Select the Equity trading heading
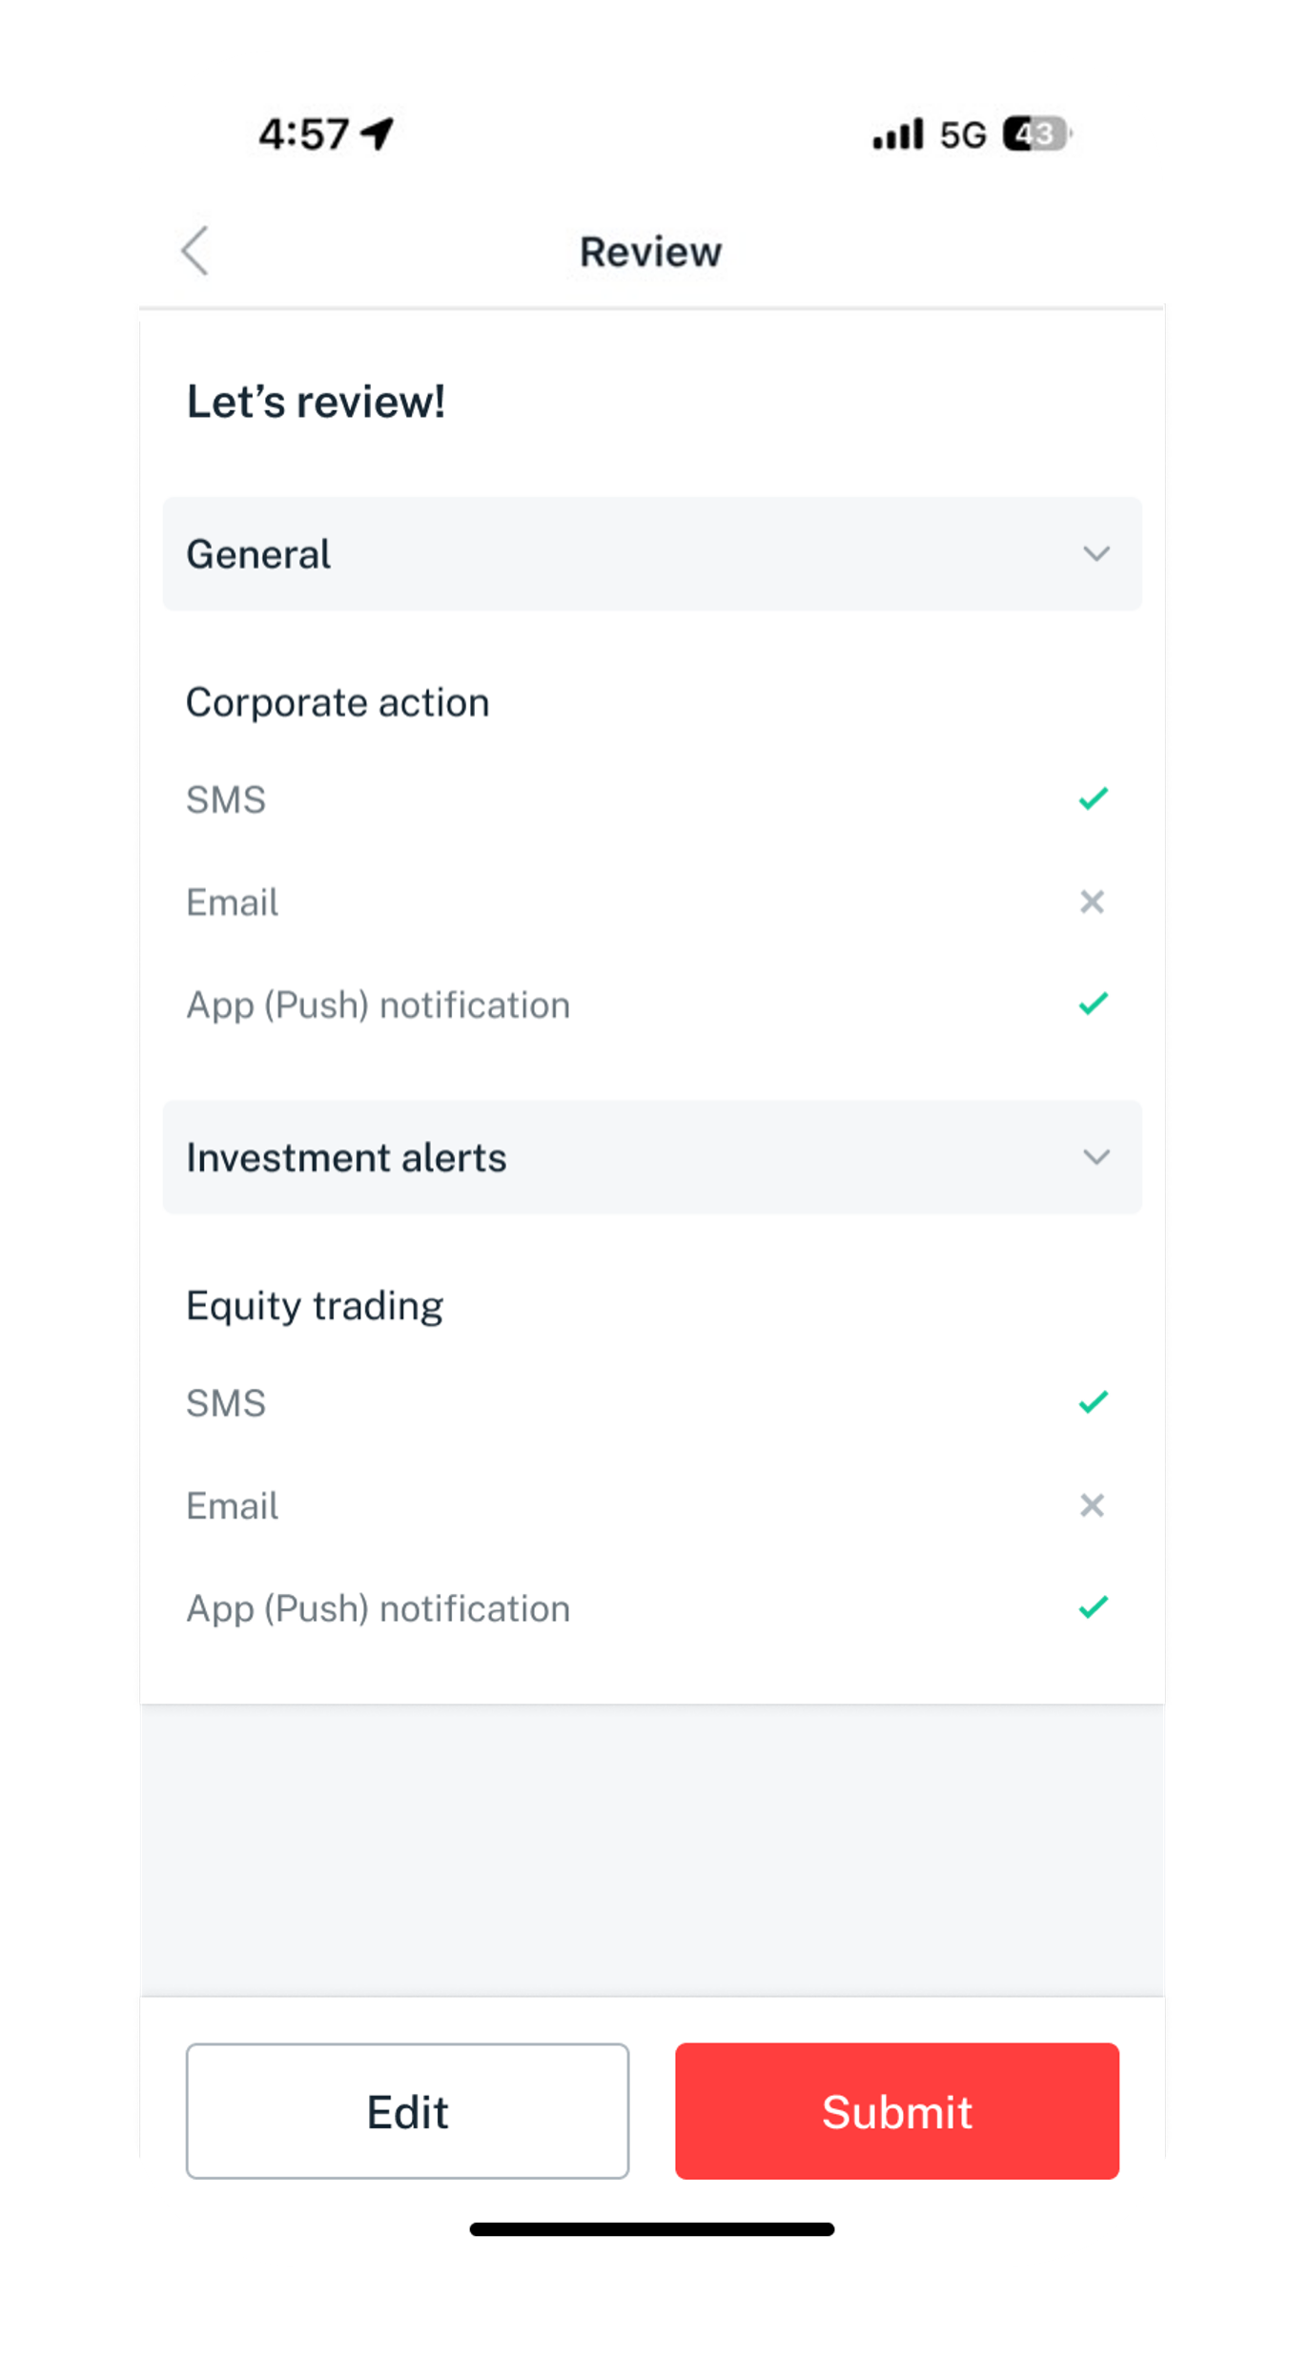1310x2361 pixels. point(315,1306)
